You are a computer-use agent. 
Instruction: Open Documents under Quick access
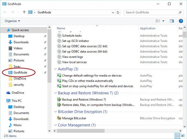coord(21,54)
